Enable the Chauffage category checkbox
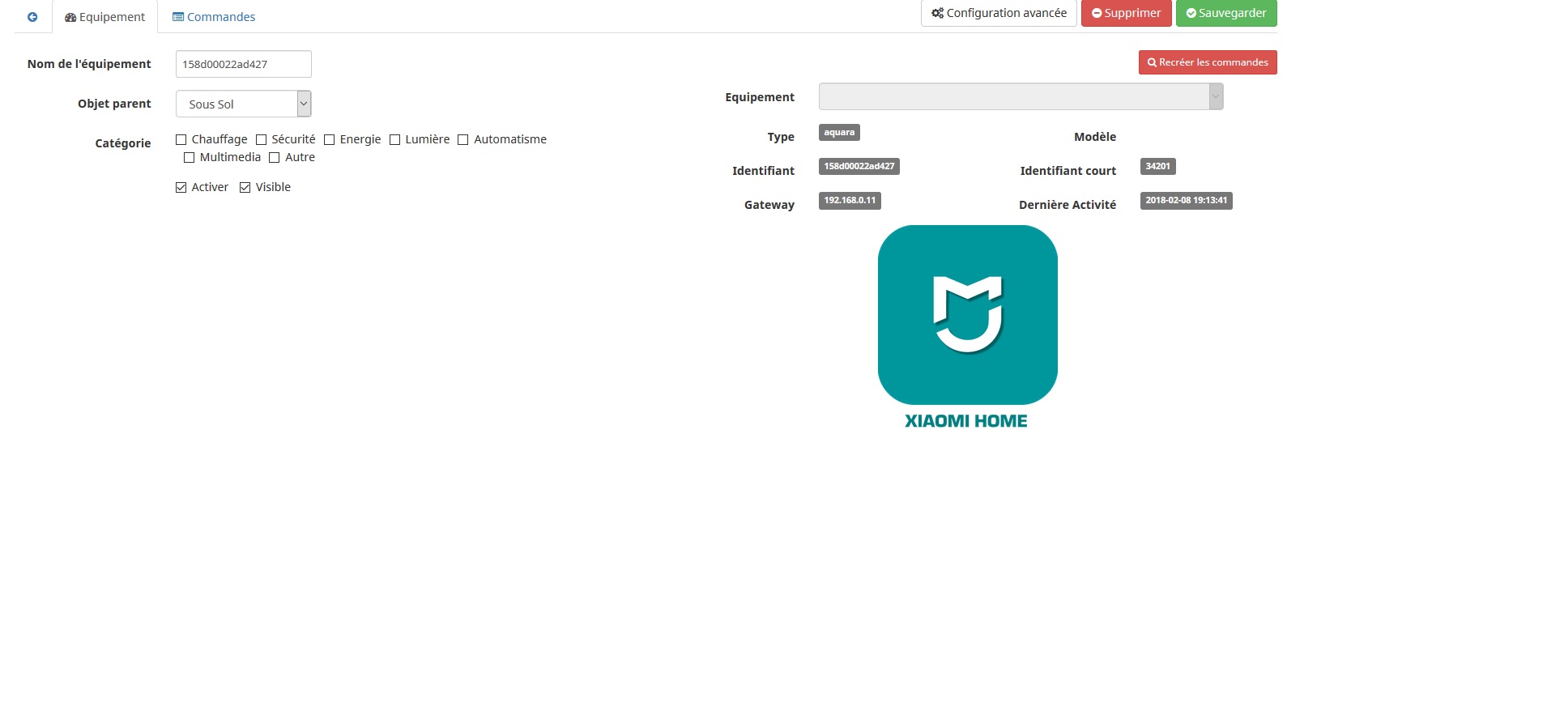The width and height of the screenshot is (1547, 715). pos(181,140)
